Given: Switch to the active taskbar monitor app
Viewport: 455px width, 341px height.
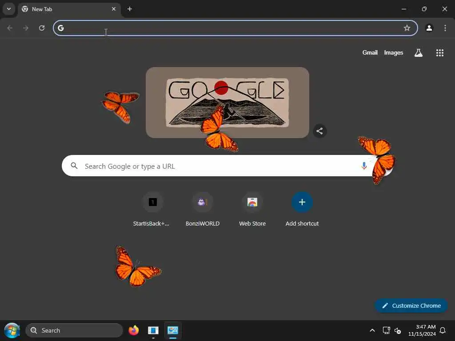Looking at the screenshot, I should click(173, 330).
